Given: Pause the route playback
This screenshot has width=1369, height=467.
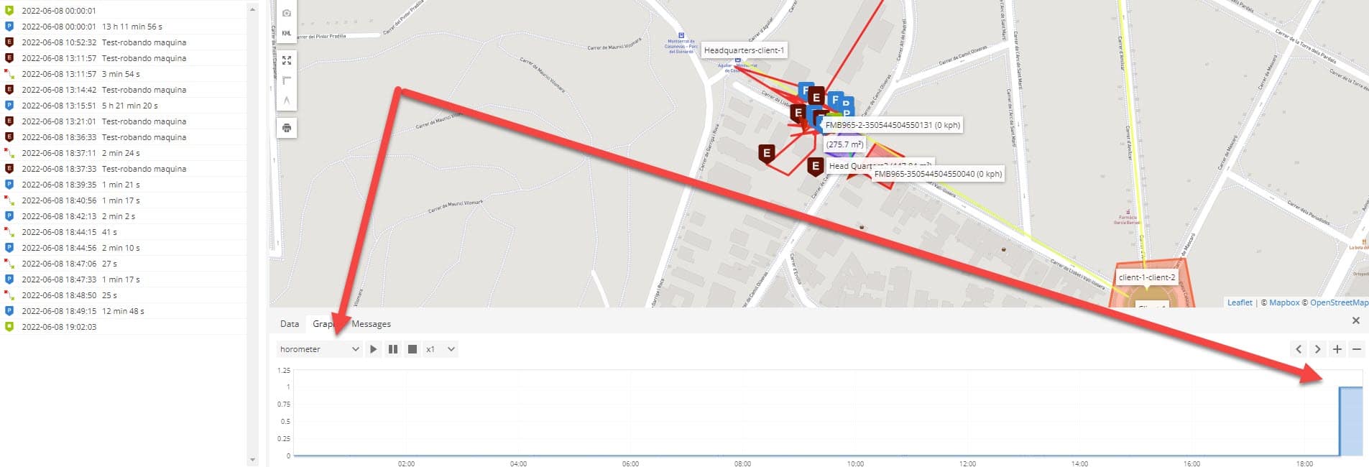Looking at the screenshot, I should [392, 349].
